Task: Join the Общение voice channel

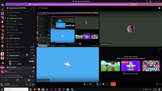Action: point(21,50)
